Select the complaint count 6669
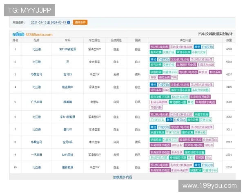This screenshot has width=245, height=196. 229,49
